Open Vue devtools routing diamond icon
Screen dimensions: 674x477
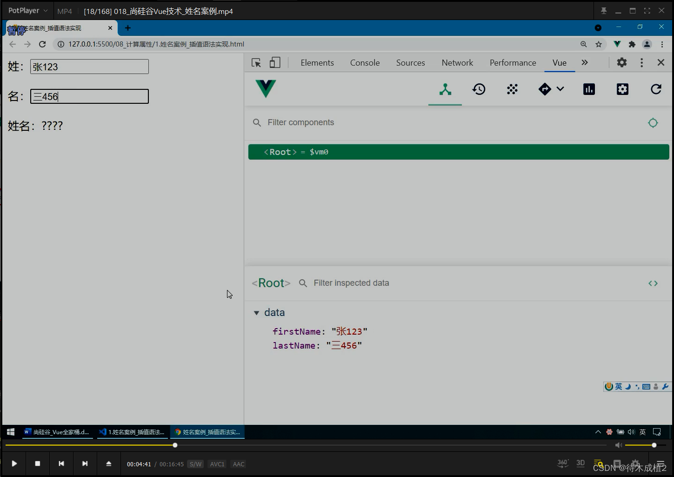(x=545, y=89)
